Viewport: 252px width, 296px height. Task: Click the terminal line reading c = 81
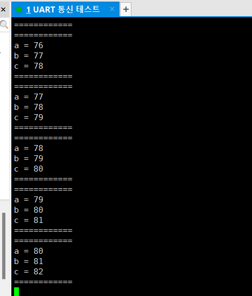[29, 220]
